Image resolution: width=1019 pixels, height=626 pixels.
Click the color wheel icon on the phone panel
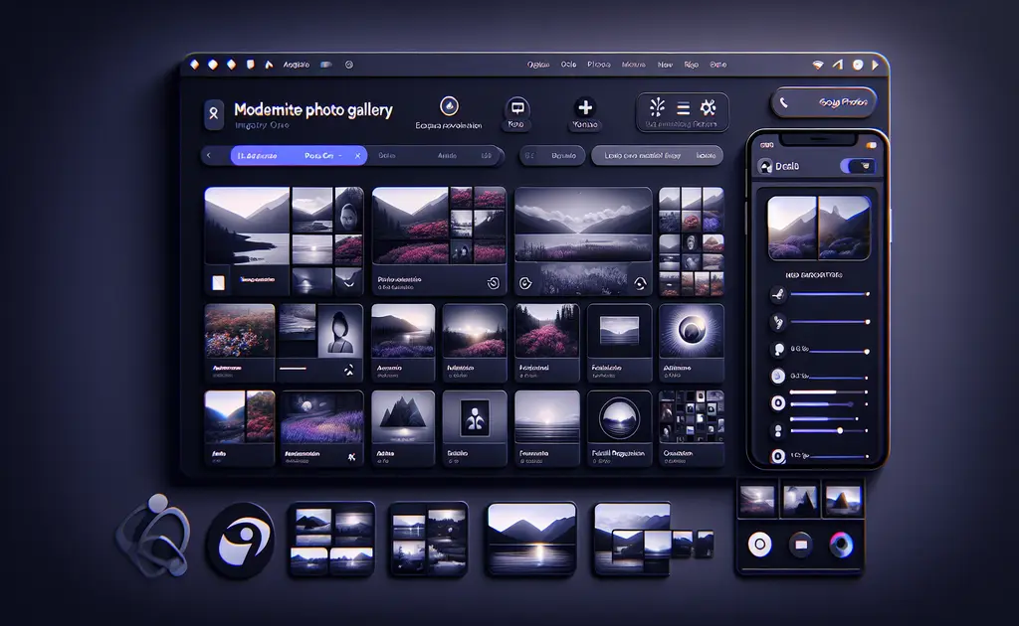[x=839, y=545]
